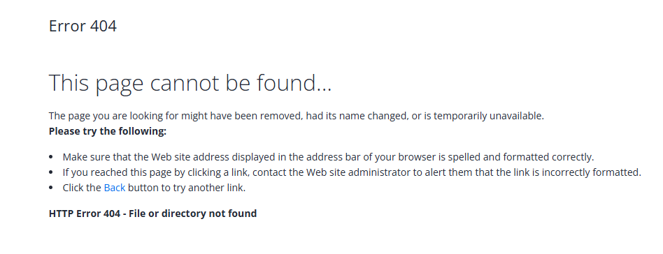Click the words "temporarily unavailable" in the paragraph
This screenshot has width=663, height=254.
point(489,116)
